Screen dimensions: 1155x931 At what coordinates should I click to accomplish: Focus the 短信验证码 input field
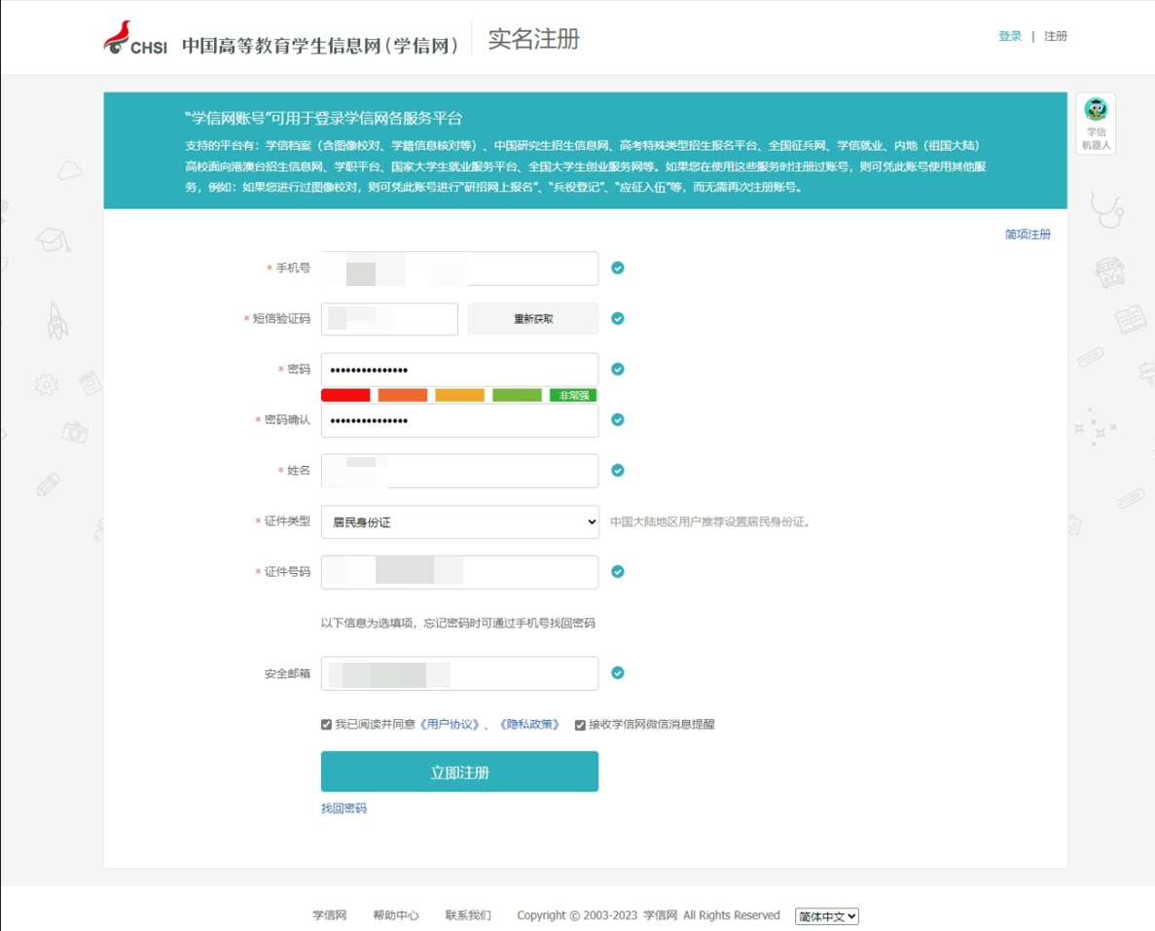pos(389,319)
